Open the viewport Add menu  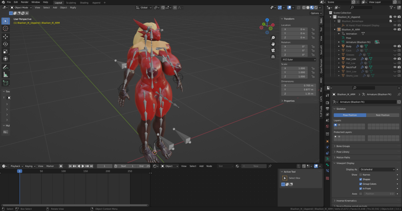pos(55,8)
